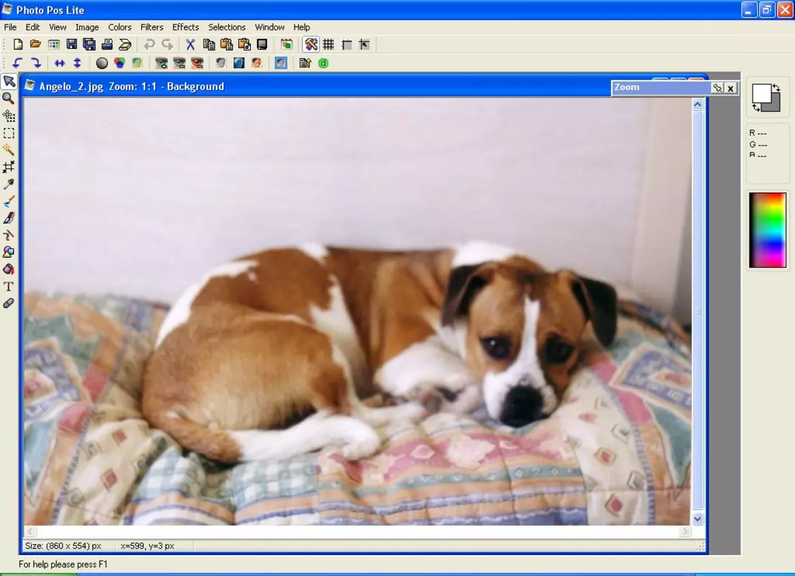Select the Eyedropper color picker tool
Image resolution: width=795 pixels, height=576 pixels.
[9, 184]
